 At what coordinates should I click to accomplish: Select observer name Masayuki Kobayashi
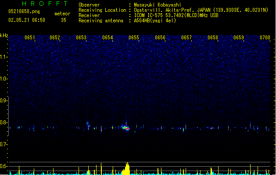pyautogui.click(x=158, y=5)
